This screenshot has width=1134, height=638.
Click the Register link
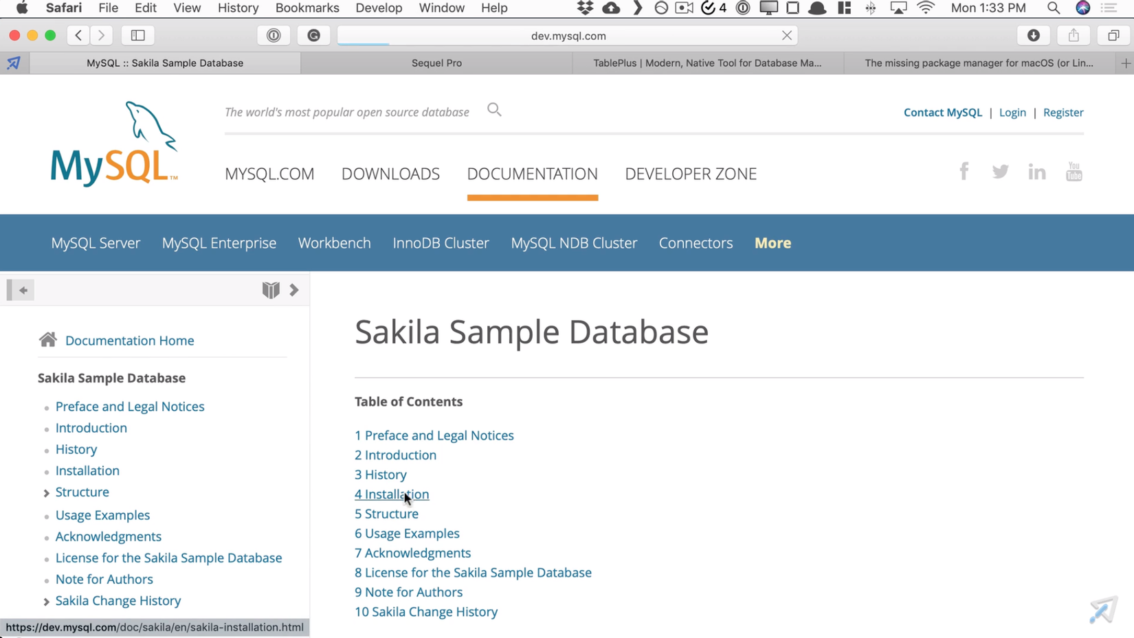point(1063,113)
